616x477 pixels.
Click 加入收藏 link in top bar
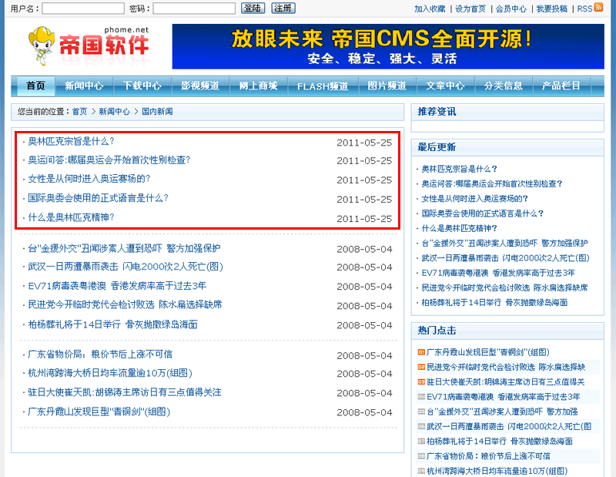430,8
